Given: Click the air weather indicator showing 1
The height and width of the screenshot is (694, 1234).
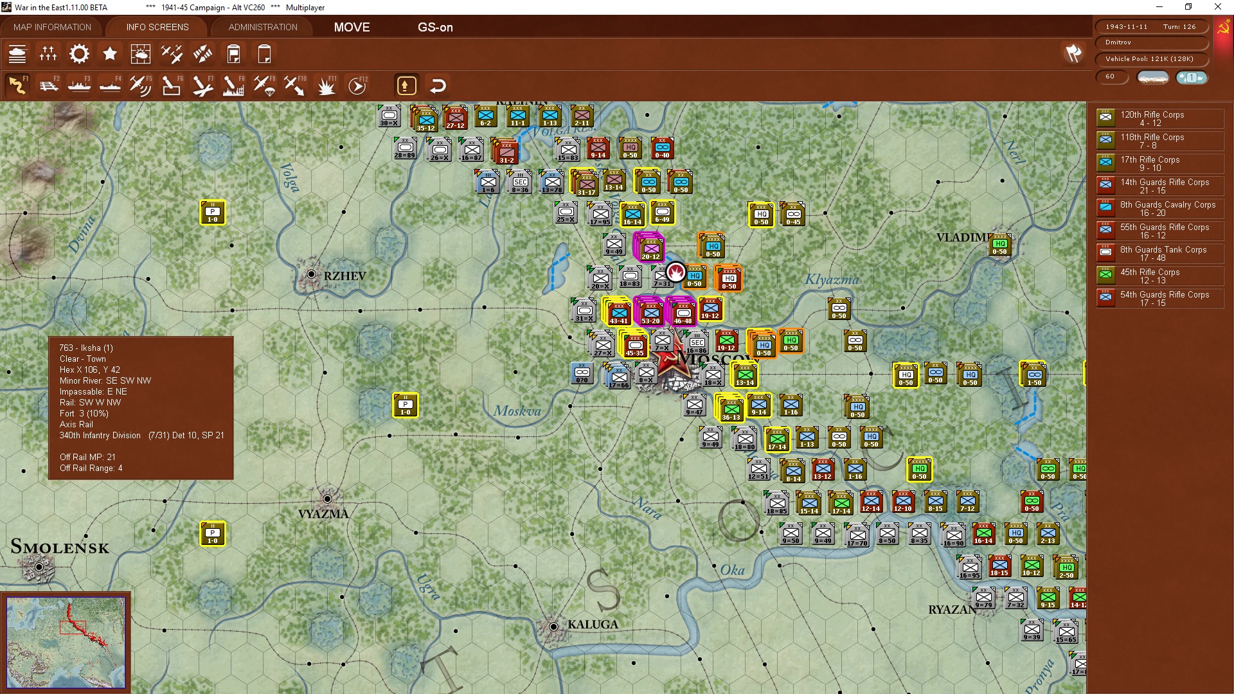Looking at the screenshot, I should pos(1191,77).
